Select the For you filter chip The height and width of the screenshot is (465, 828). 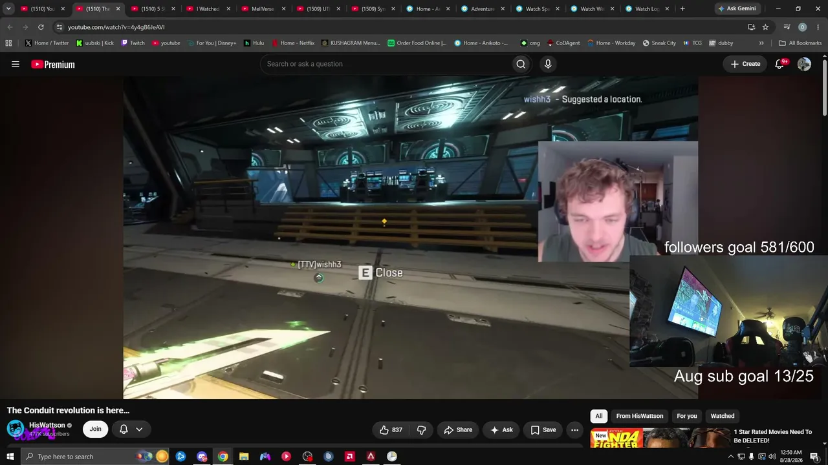(x=687, y=416)
